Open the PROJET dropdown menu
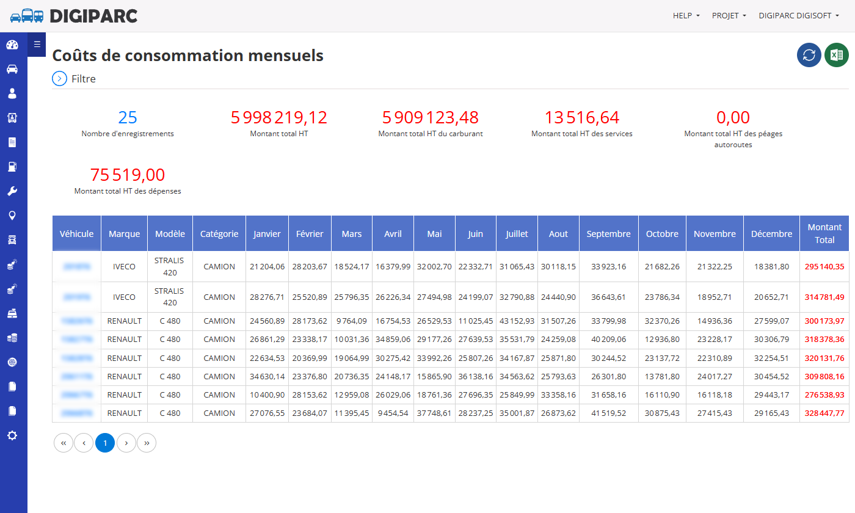Image resolution: width=855 pixels, height=513 pixels. [729, 16]
